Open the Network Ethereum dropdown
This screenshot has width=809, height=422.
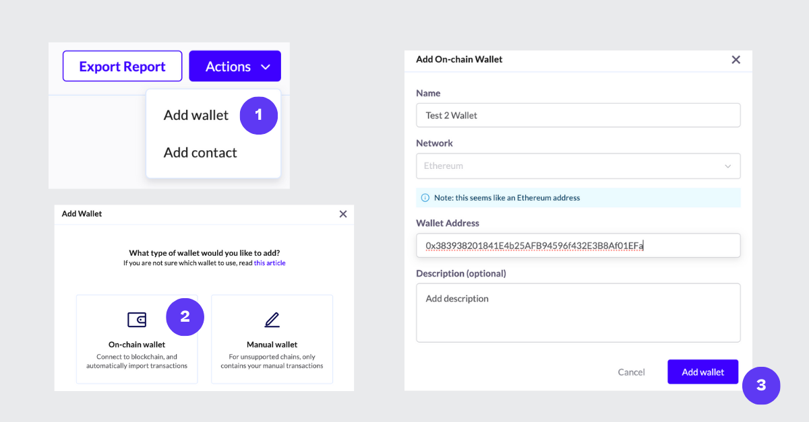578,166
